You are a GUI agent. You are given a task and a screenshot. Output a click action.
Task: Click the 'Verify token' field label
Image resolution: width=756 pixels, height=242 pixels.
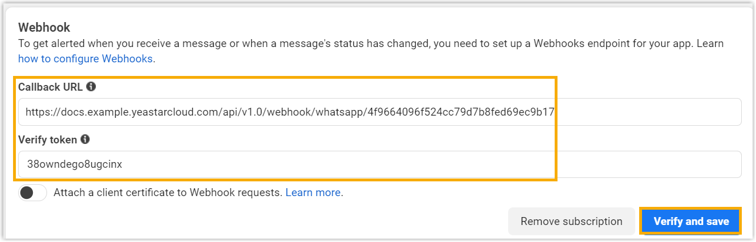click(48, 139)
